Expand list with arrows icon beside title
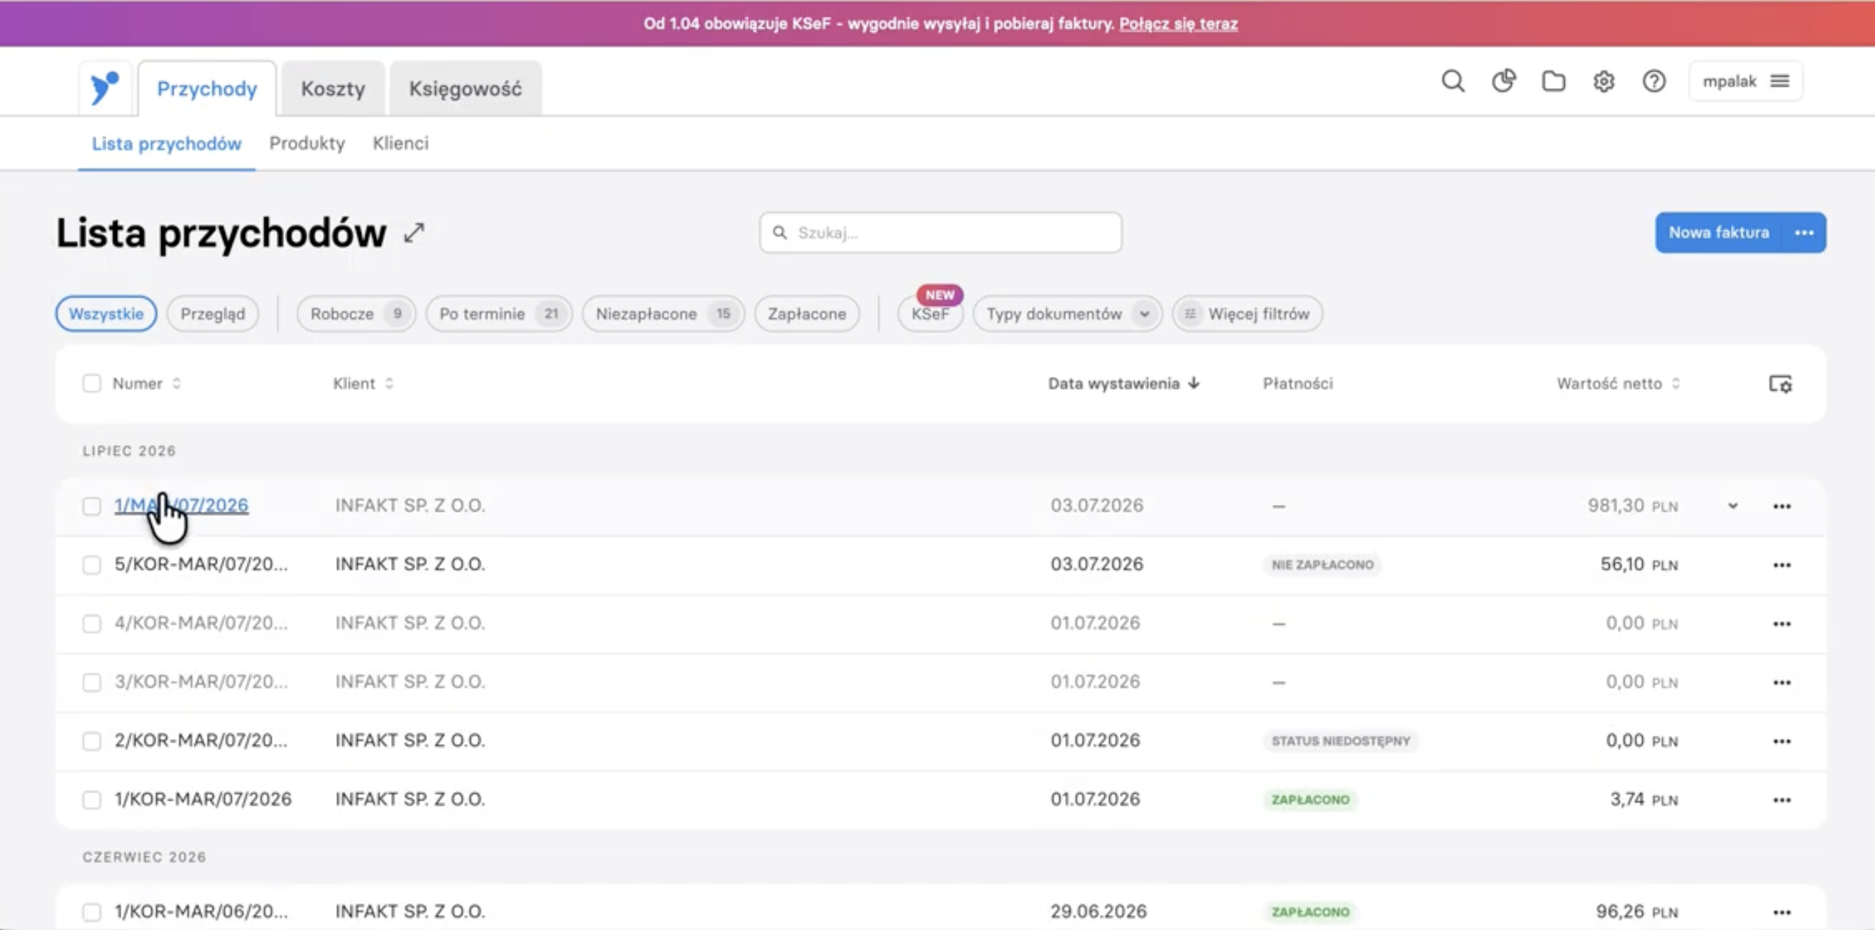This screenshot has width=1875, height=930. click(x=414, y=233)
